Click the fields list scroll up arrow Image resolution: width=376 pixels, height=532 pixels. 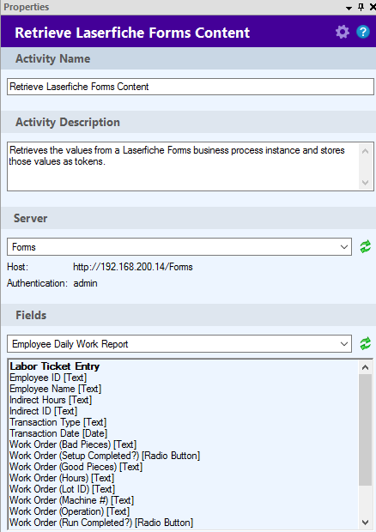coord(365,366)
